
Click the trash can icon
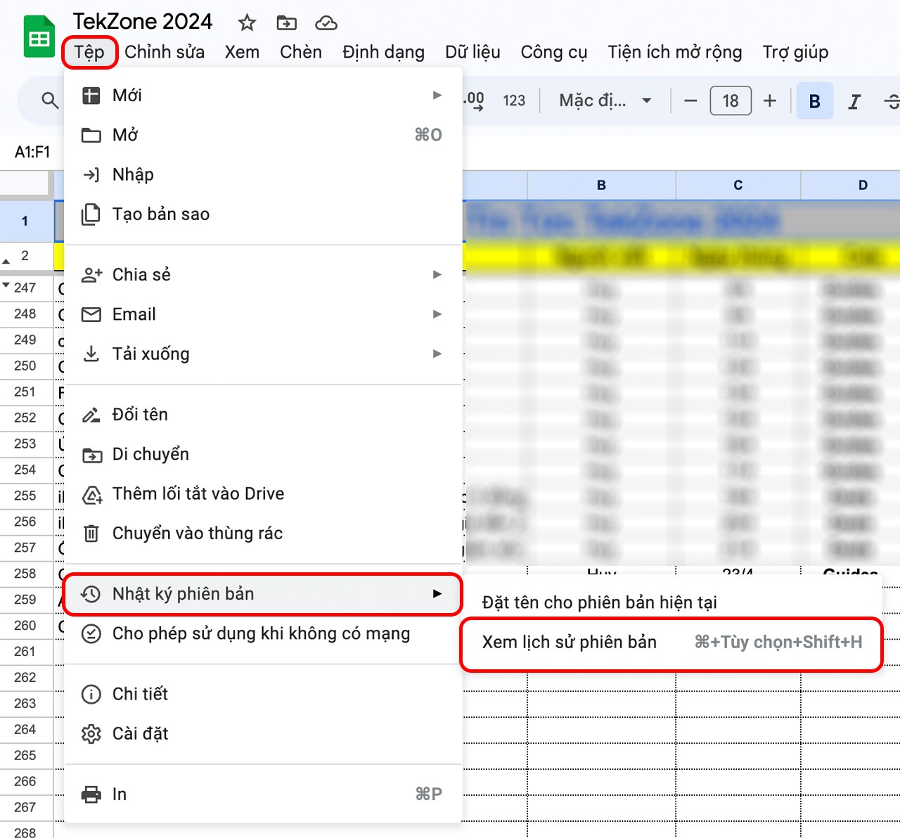pyautogui.click(x=91, y=534)
